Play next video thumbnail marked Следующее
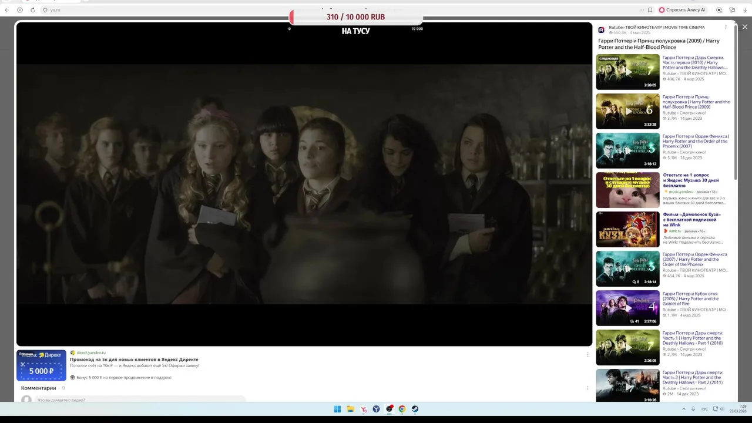752x423 pixels. pos(627,72)
